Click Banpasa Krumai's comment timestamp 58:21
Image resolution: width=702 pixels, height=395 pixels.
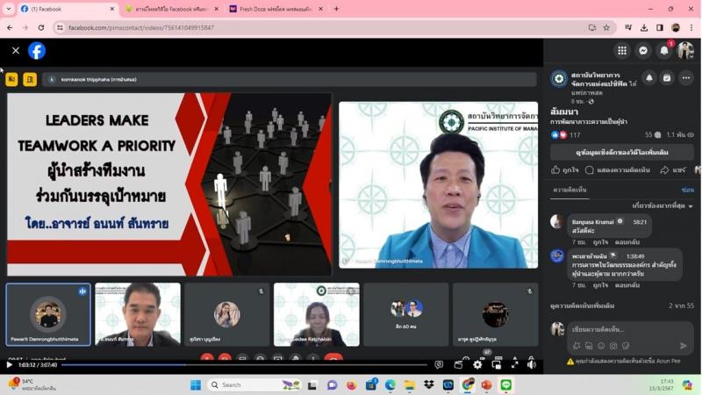(640, 222)
